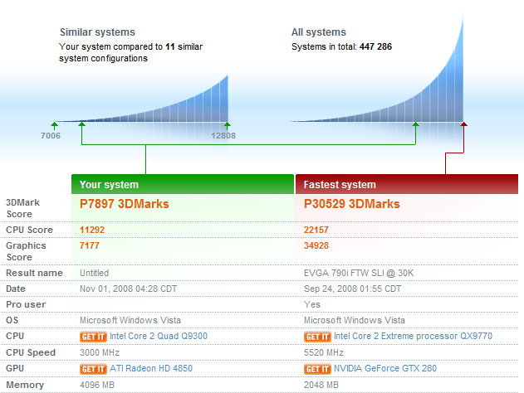Click the Pro user value Yes
524x393 pixels.
click(x=311, y=304)
